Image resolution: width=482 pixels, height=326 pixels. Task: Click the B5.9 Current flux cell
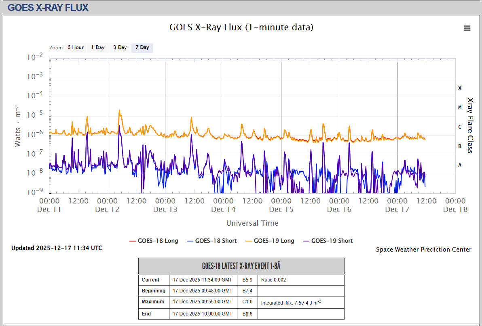247,280
